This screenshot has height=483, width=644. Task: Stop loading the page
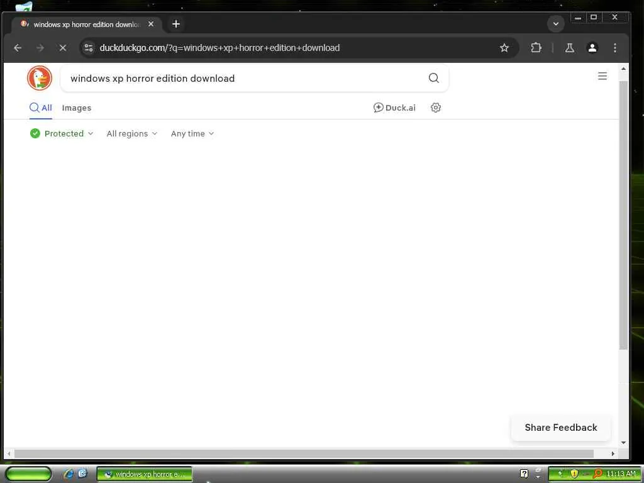pyautogui.click(x=63, y=48)
